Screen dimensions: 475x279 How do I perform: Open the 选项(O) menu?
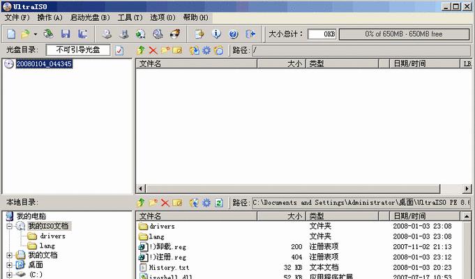pos(163,17)
